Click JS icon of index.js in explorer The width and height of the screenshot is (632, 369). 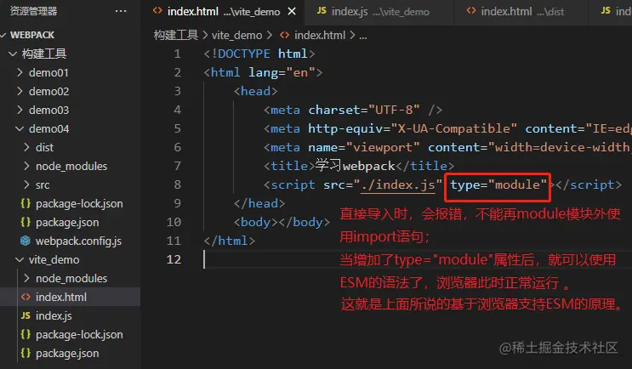pos(26,315)
